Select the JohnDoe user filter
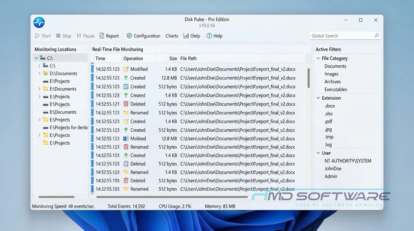The image size is (414, 231). (333, 169)
